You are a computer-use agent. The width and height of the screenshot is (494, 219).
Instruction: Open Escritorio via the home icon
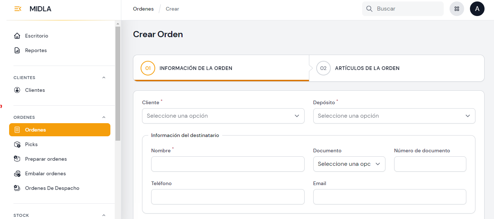(x=17, y=36)
